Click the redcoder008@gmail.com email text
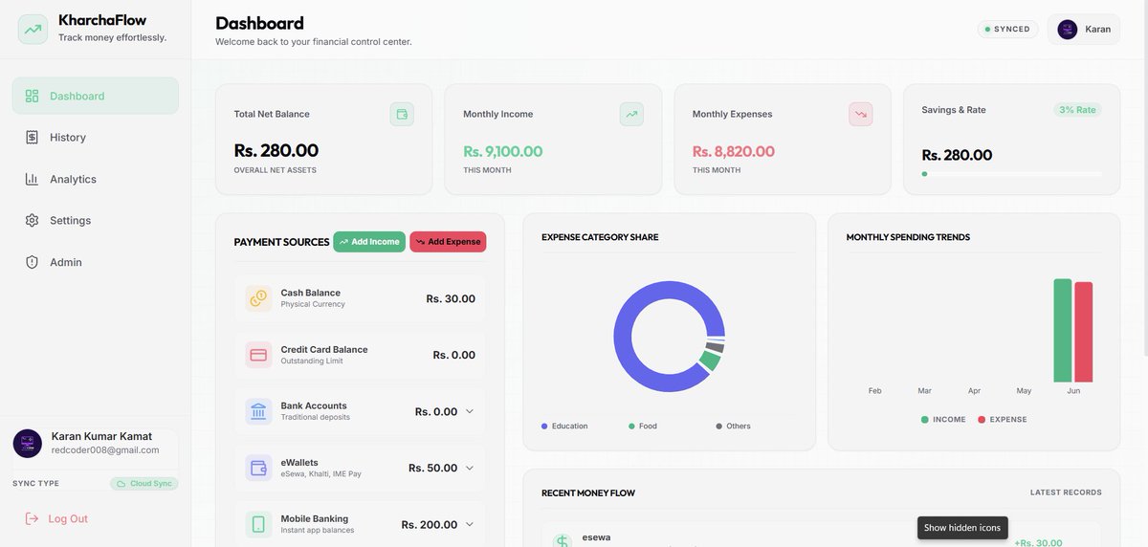Viewport: 1148px width, 547px height. pyautogui.click(x=105, y=449)
